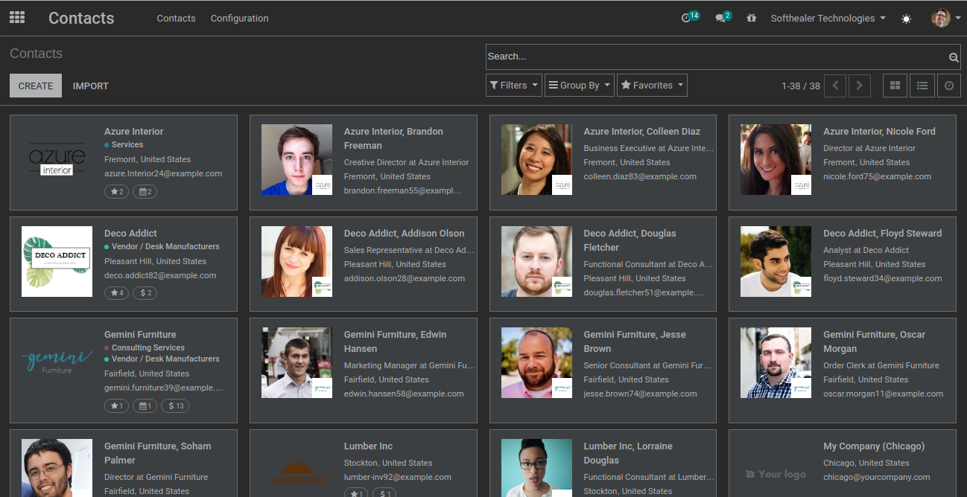Viewport: 967px width, 497px height.
Task: Open user avatar menu
Action: (x=945, y=18)
